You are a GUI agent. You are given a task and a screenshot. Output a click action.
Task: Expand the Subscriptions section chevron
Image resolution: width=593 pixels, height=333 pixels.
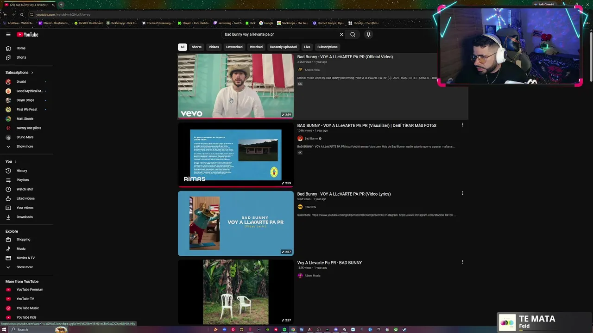point(32,73)
